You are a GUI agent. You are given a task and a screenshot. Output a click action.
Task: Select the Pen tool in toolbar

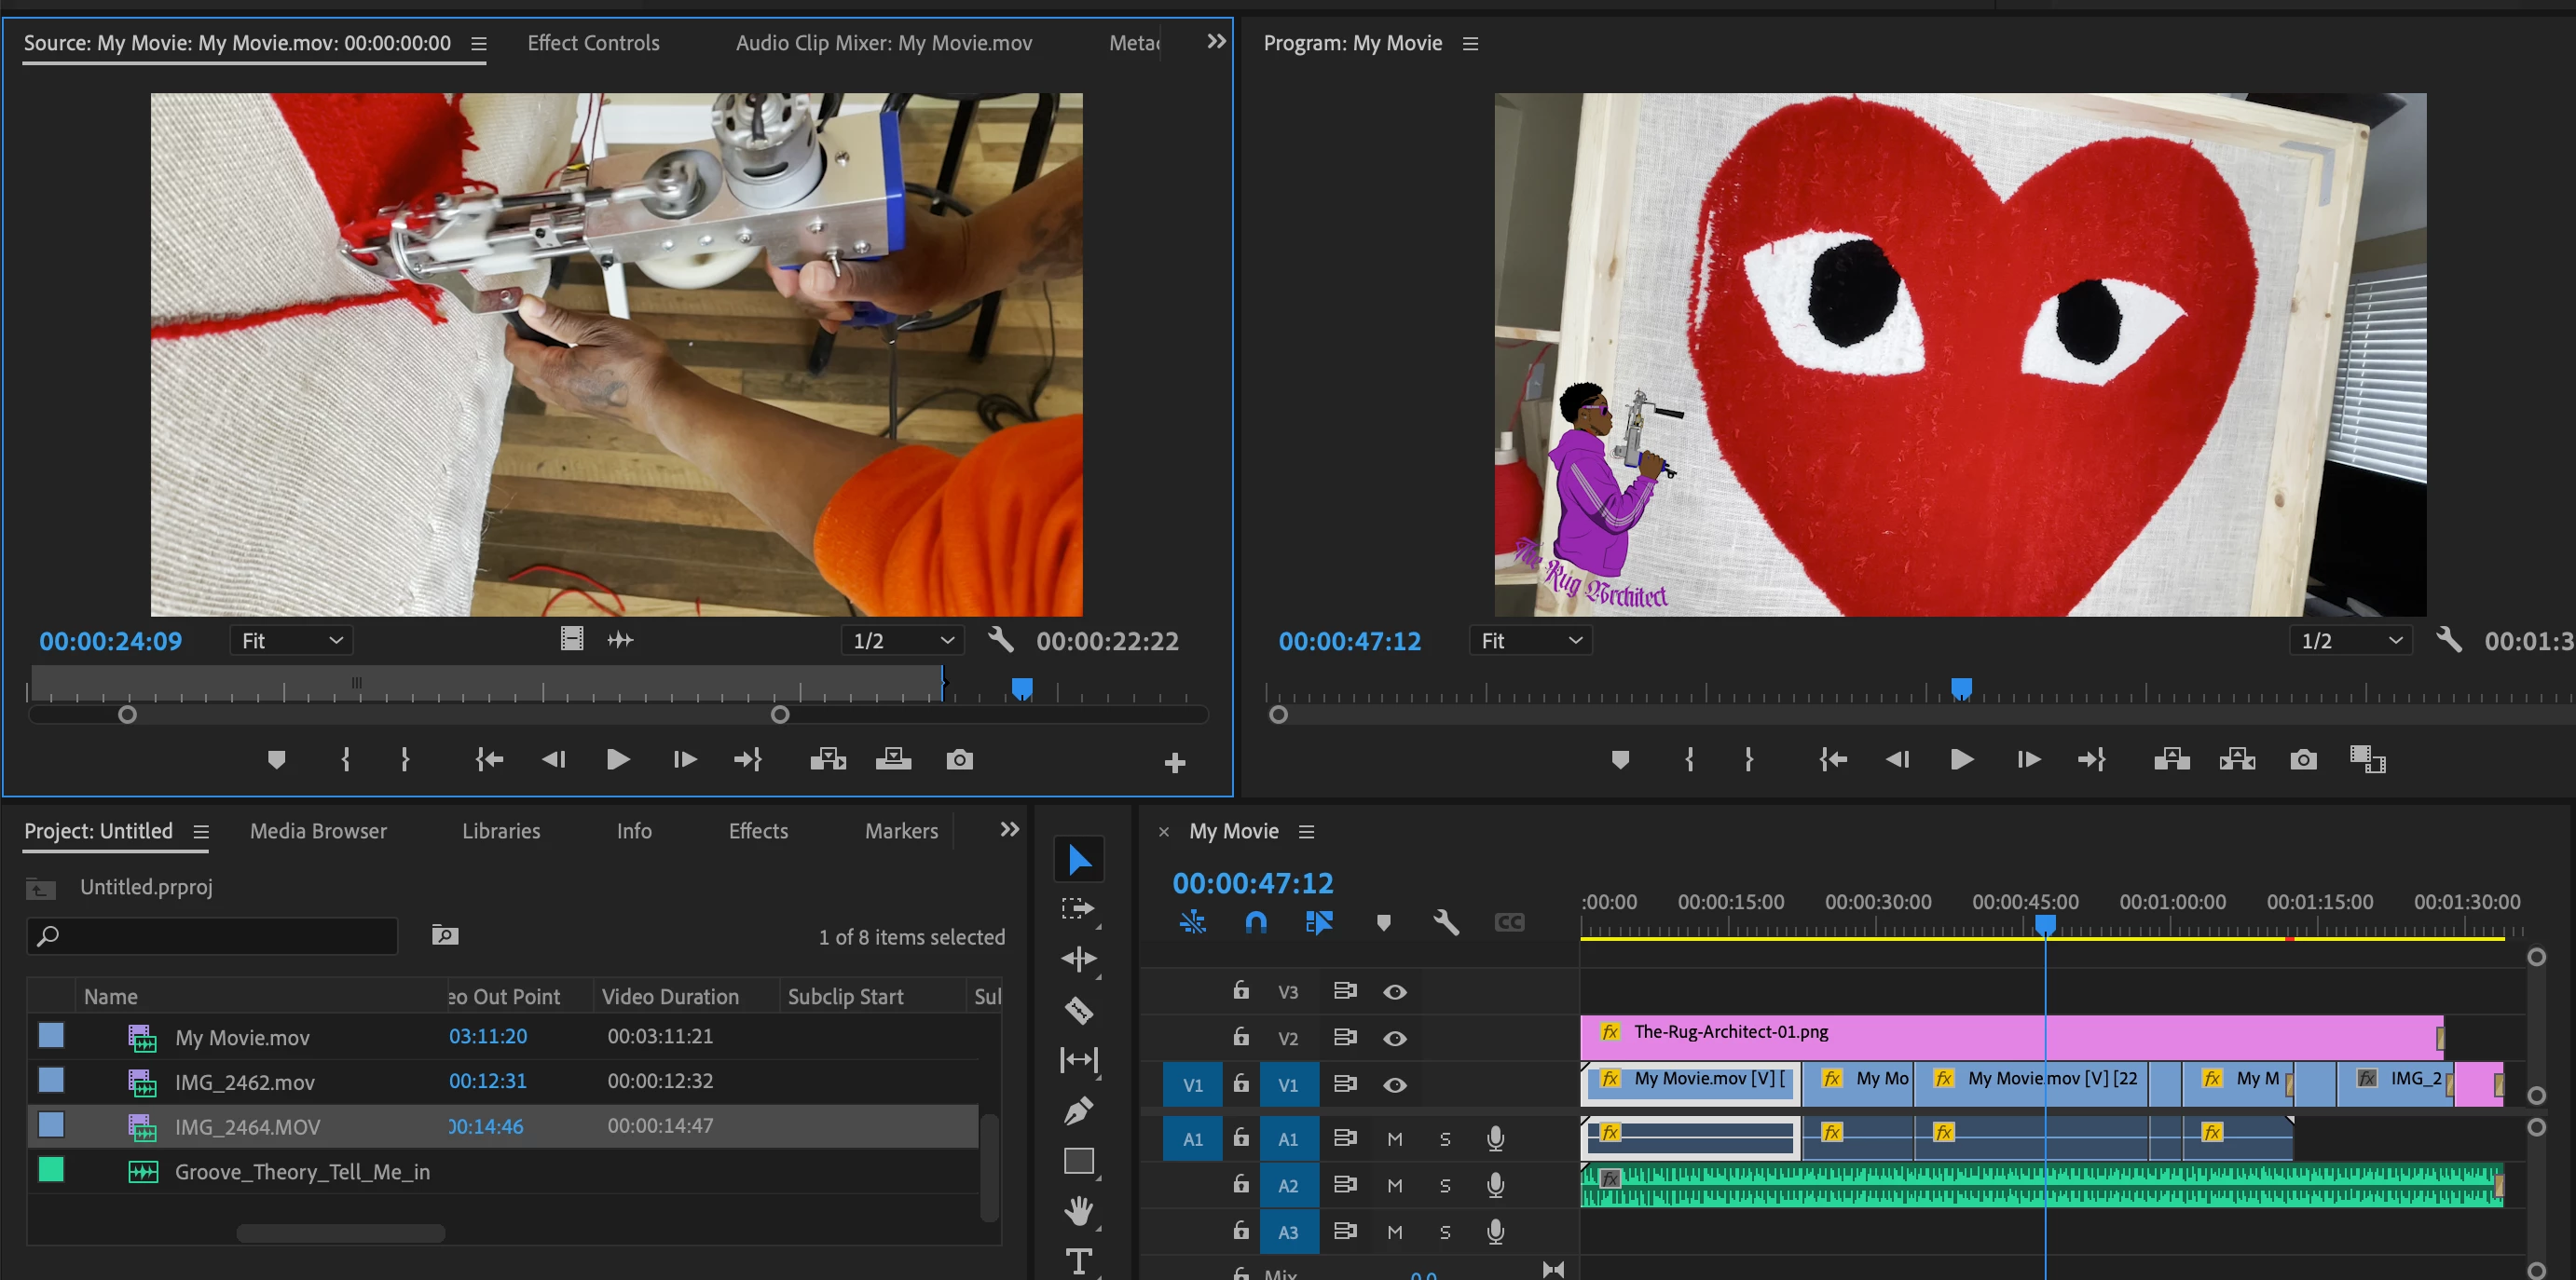(1079, 1110)
